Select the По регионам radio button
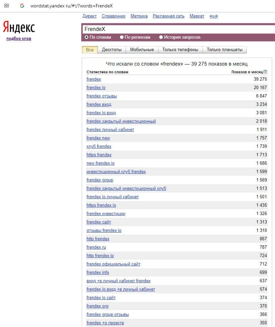Screen dimensions: 275x327 click(122, 37)
